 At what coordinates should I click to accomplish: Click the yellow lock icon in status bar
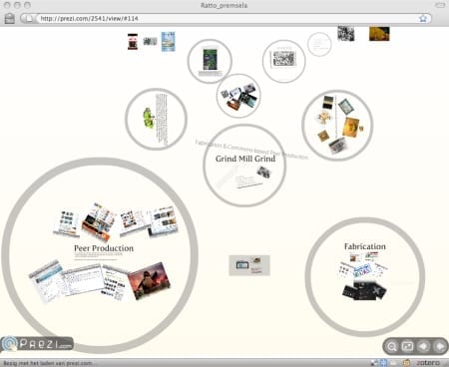406,363
